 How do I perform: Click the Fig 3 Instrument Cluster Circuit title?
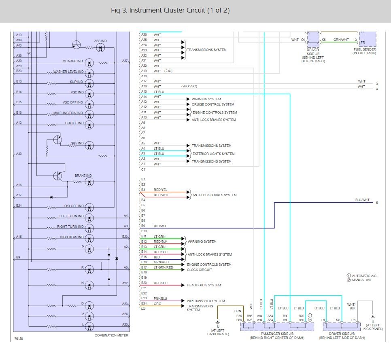point(170,10)
